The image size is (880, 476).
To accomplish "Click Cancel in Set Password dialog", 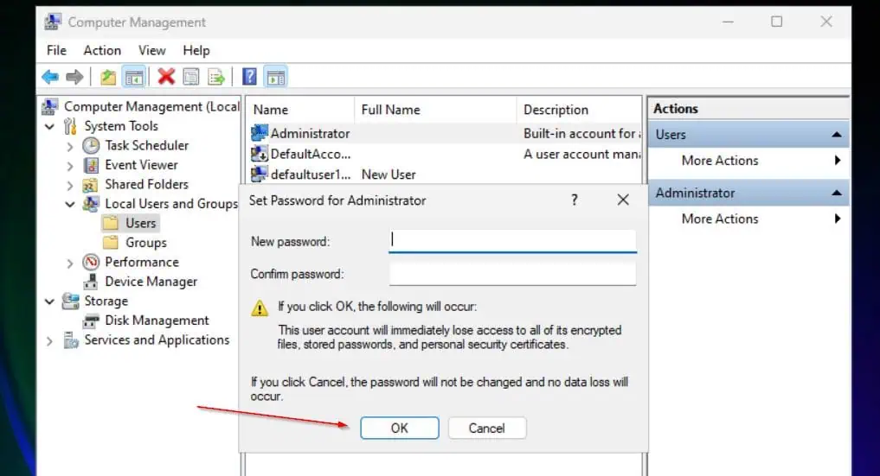I will coord(486,428).
